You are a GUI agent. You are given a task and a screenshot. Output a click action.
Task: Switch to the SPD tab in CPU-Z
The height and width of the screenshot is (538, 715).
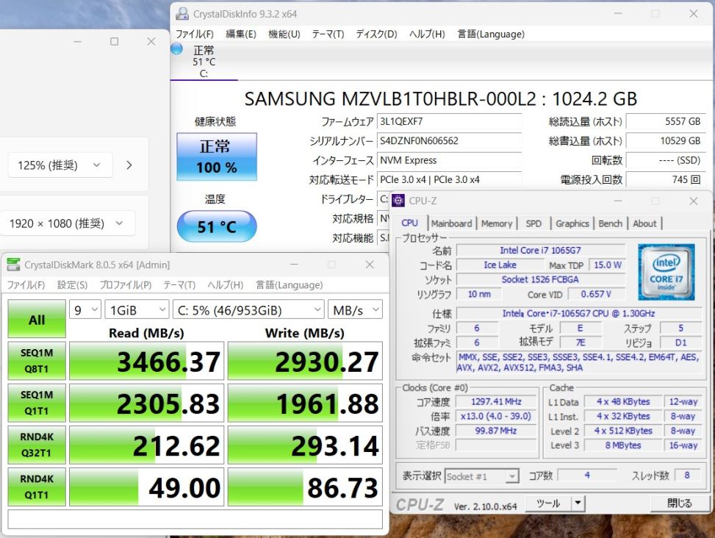point(533,223)
